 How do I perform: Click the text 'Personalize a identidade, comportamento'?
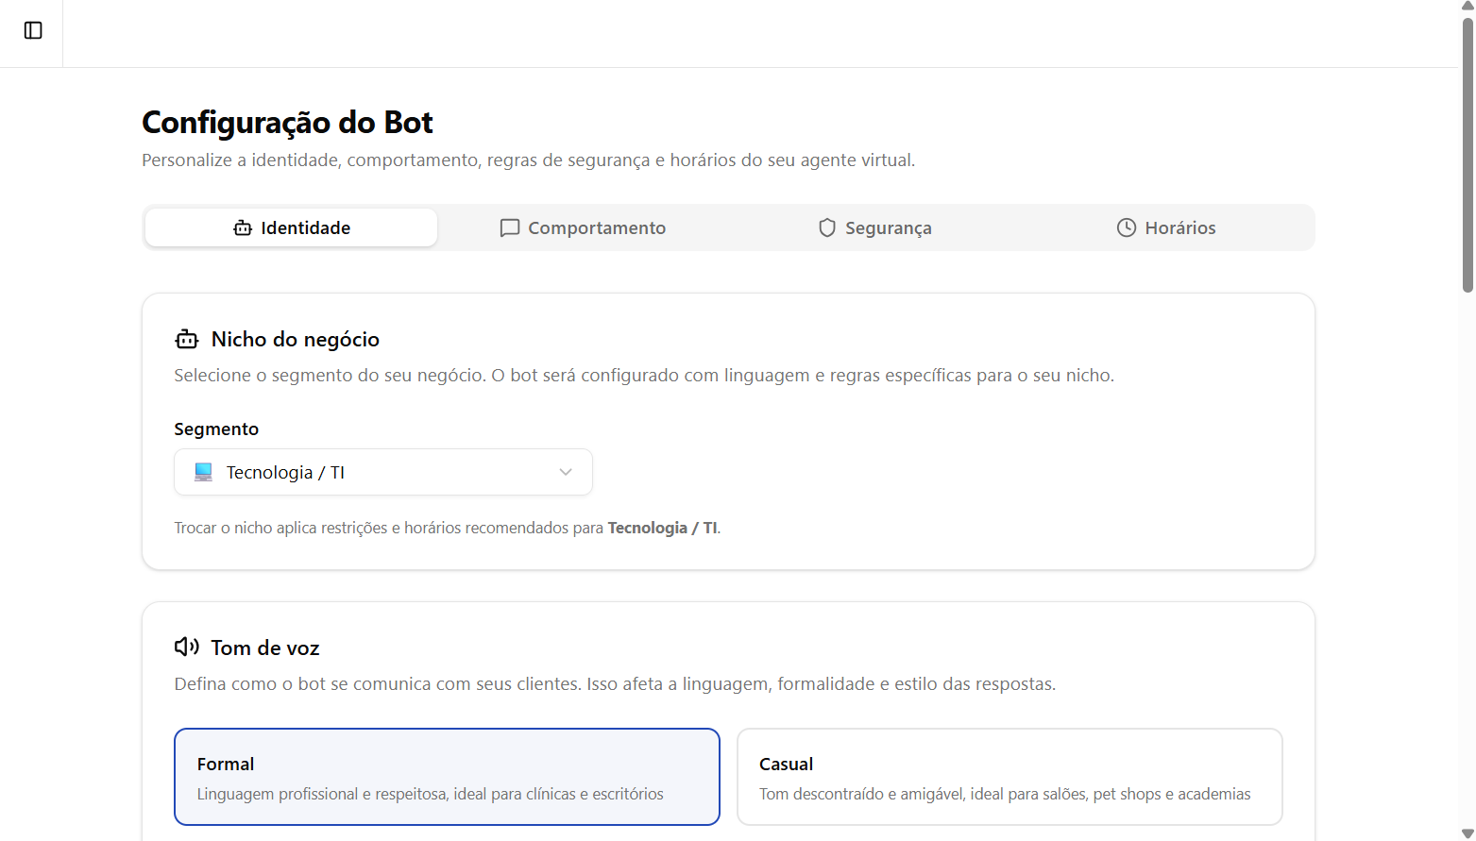pos(312,160)
